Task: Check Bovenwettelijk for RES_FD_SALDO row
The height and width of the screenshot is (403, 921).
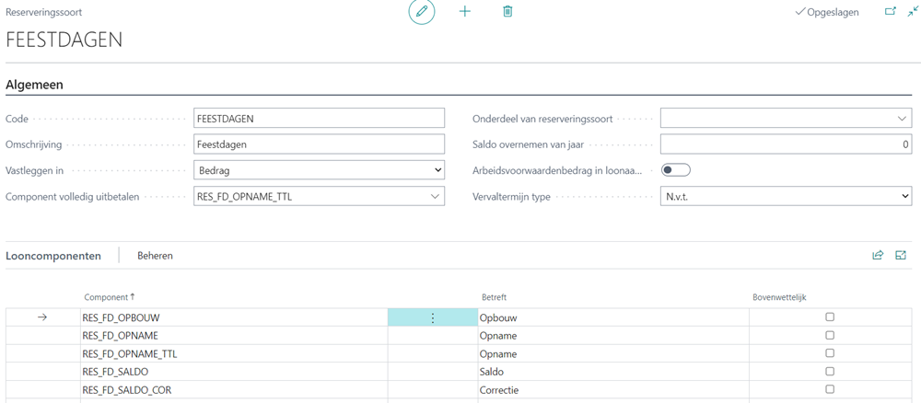Action: [x=830, y=372]
